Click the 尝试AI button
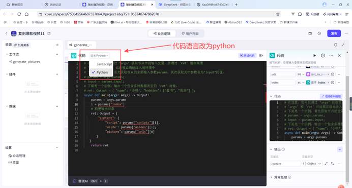This screenshot has width=352, height=188. 80,181
